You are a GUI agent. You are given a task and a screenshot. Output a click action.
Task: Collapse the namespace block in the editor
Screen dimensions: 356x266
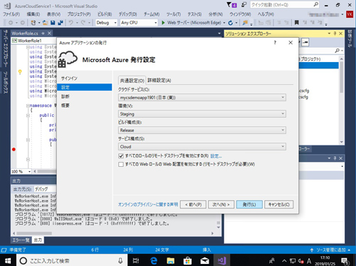28,106
